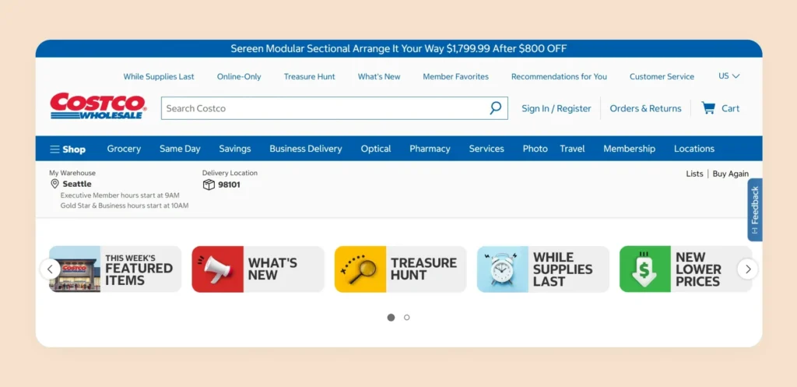The image size is (797, 387).
Task: Open Business Delivery in the nav bar
Action: (x=305, y=149)
